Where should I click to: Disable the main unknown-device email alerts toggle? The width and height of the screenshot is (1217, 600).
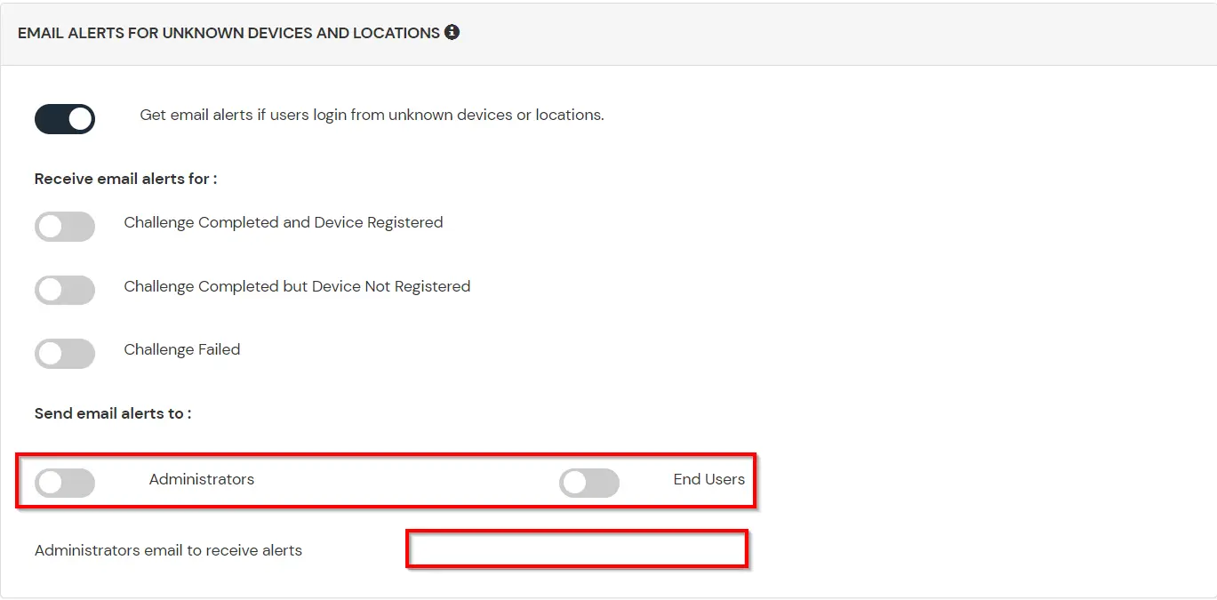[65, 119]
